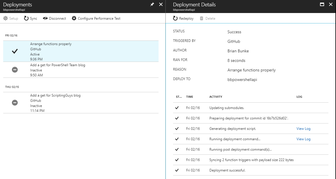Click the Active status checkmark for Arrange functions properly
This screenshot has height=179, width=336.
tap(15, 51)
